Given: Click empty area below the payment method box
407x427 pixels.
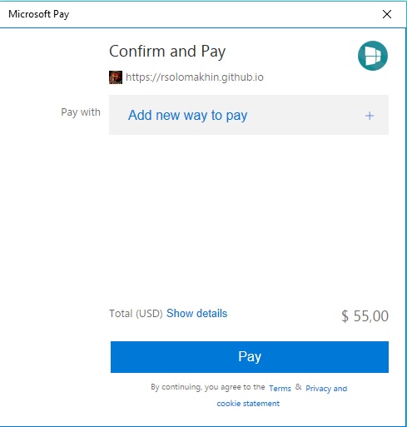Looking at the screenshot, I should [249, 216].
